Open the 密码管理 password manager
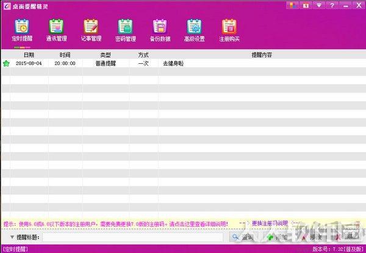 125,30
